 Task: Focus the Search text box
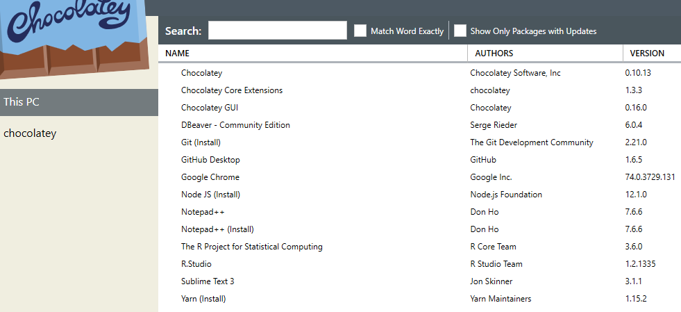click(x=278, y=31)
